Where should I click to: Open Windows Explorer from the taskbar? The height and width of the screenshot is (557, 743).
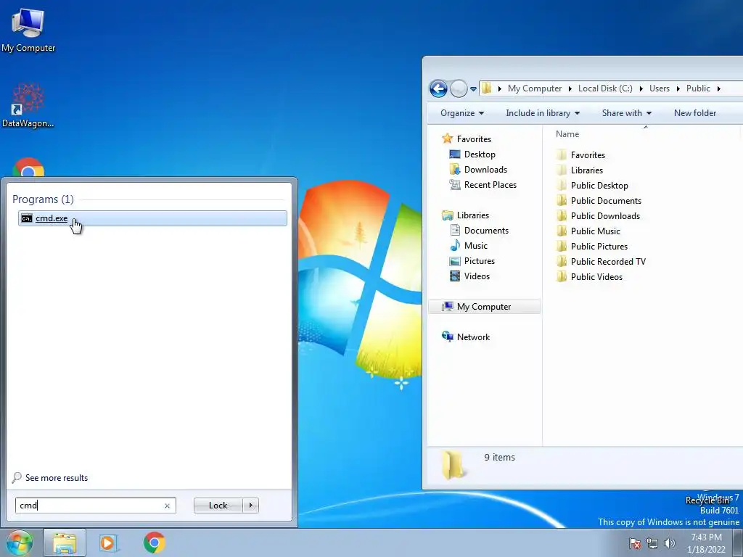coord(65,542)
